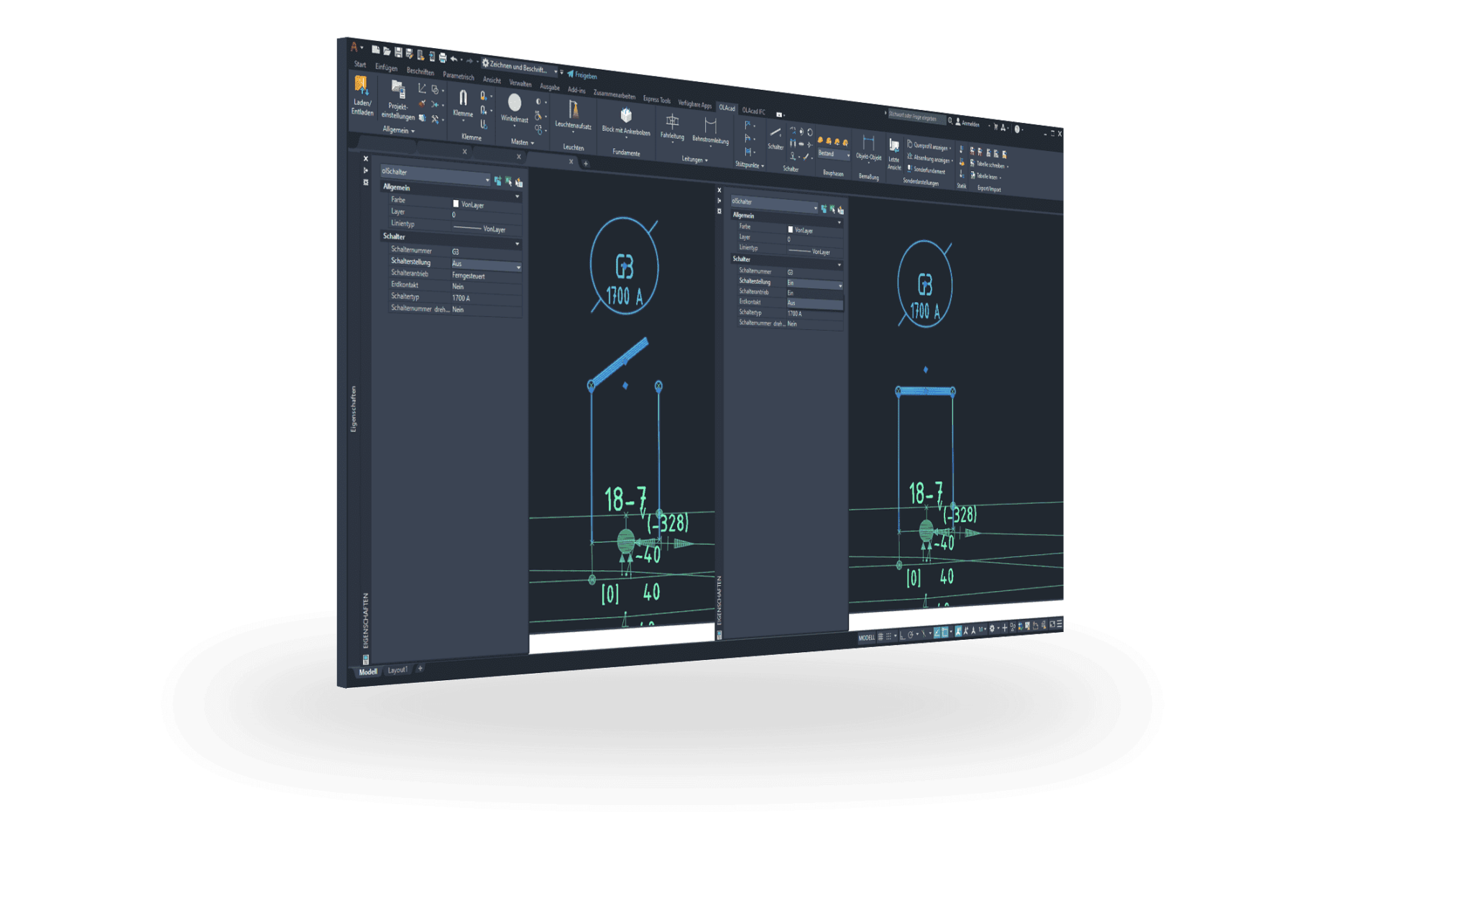This screenshot has width=1472, height=921.
Task: Click the Schalter switch tool icon
Action: 775,133
